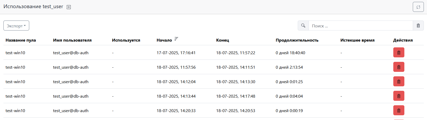Viewport: 427px width, 120px height.
Task: Click the exit icon beside test_user title
Action: [x=69, y=7]
